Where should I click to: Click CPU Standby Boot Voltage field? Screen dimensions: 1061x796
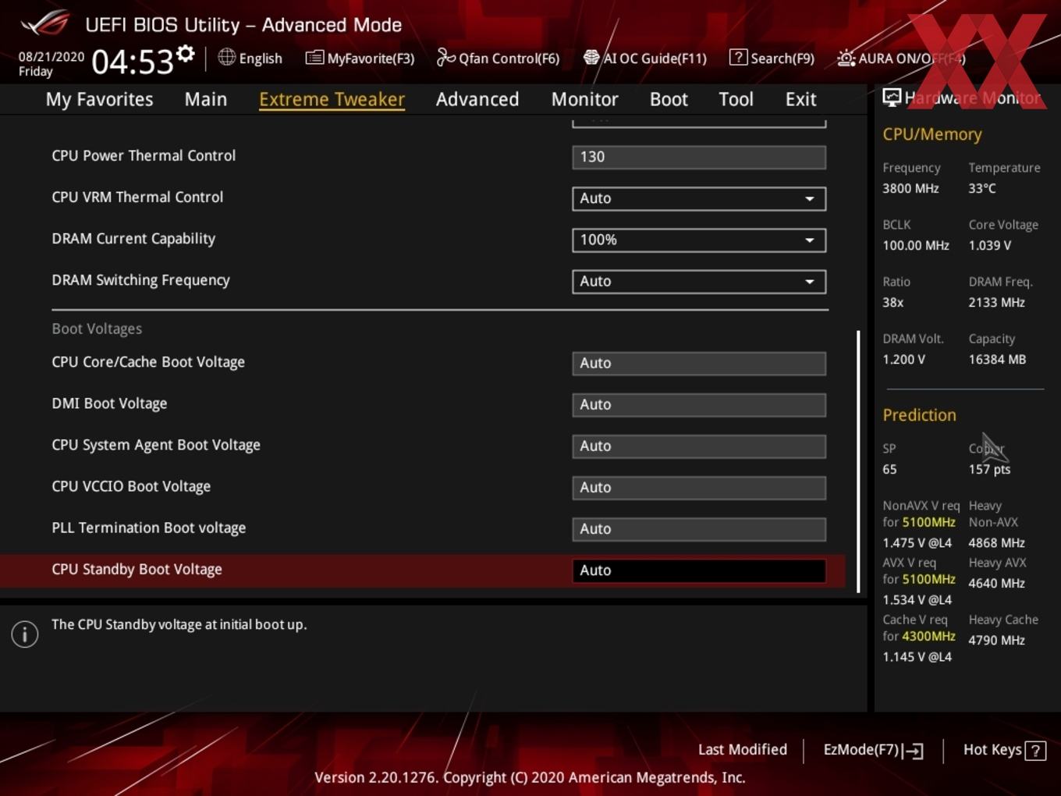(699, 570)
